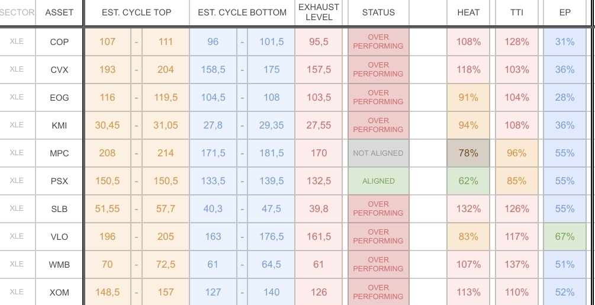Select the SECTOR column header
Screen dimensions: 595x305
(x=17, y=12)
